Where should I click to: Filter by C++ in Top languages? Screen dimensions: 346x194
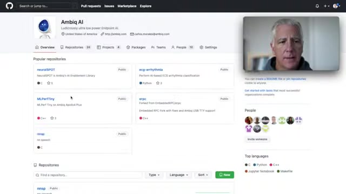pos(274,165)
